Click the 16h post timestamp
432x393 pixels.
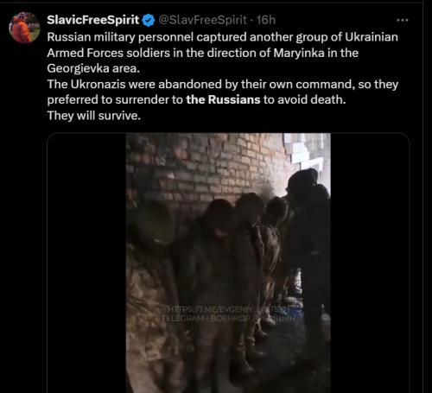pyautogui.click(x=266, y=20)
